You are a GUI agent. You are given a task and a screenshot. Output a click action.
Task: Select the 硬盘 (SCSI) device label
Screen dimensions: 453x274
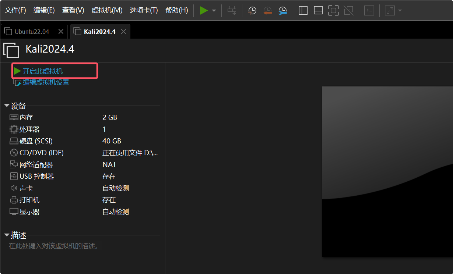tap(36, 141)
